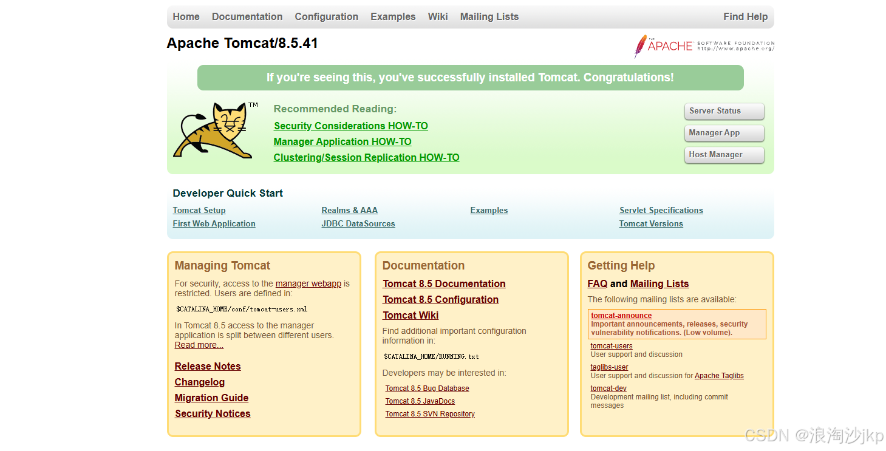Image resolution: width=886 pixels, height=451 pixels.
Task: Follow the manager webapp link
Action: coord(308,283)
